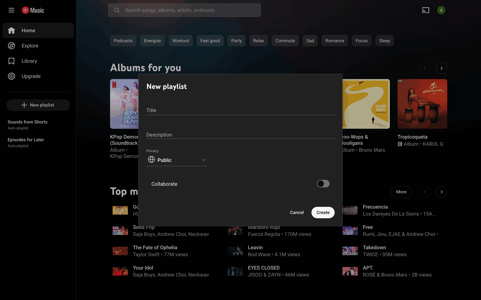Play the Frecuencia thumbnail

(x=350, y=210)
